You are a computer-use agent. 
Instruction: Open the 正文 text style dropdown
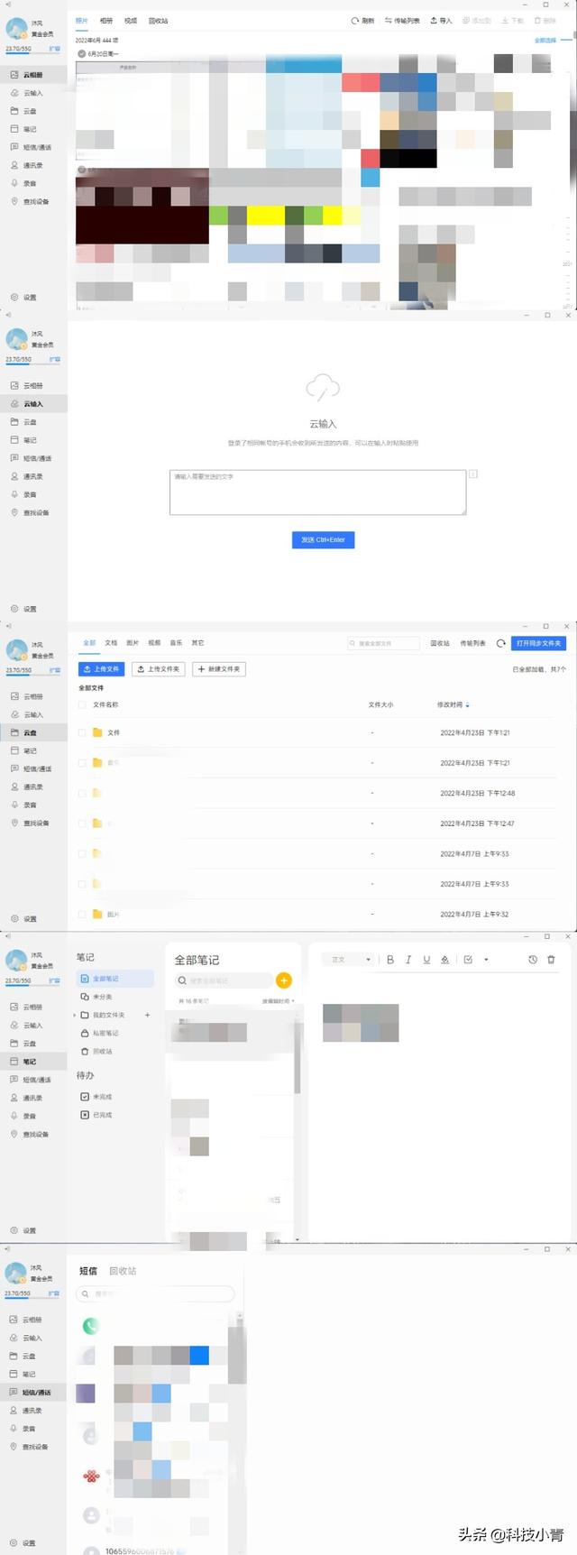tap(348, 960)
